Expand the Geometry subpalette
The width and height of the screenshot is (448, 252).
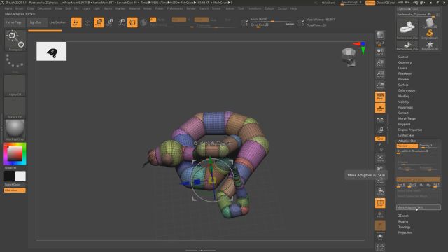(x=405, y=62)
